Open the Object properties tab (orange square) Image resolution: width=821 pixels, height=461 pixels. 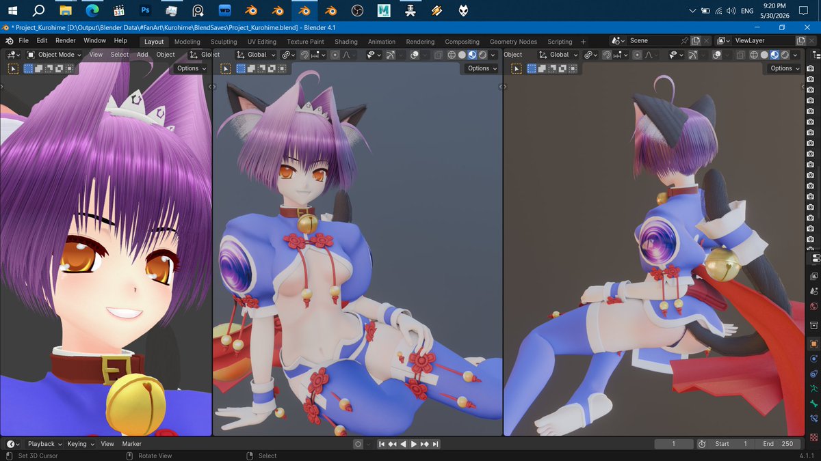[813, 344]
